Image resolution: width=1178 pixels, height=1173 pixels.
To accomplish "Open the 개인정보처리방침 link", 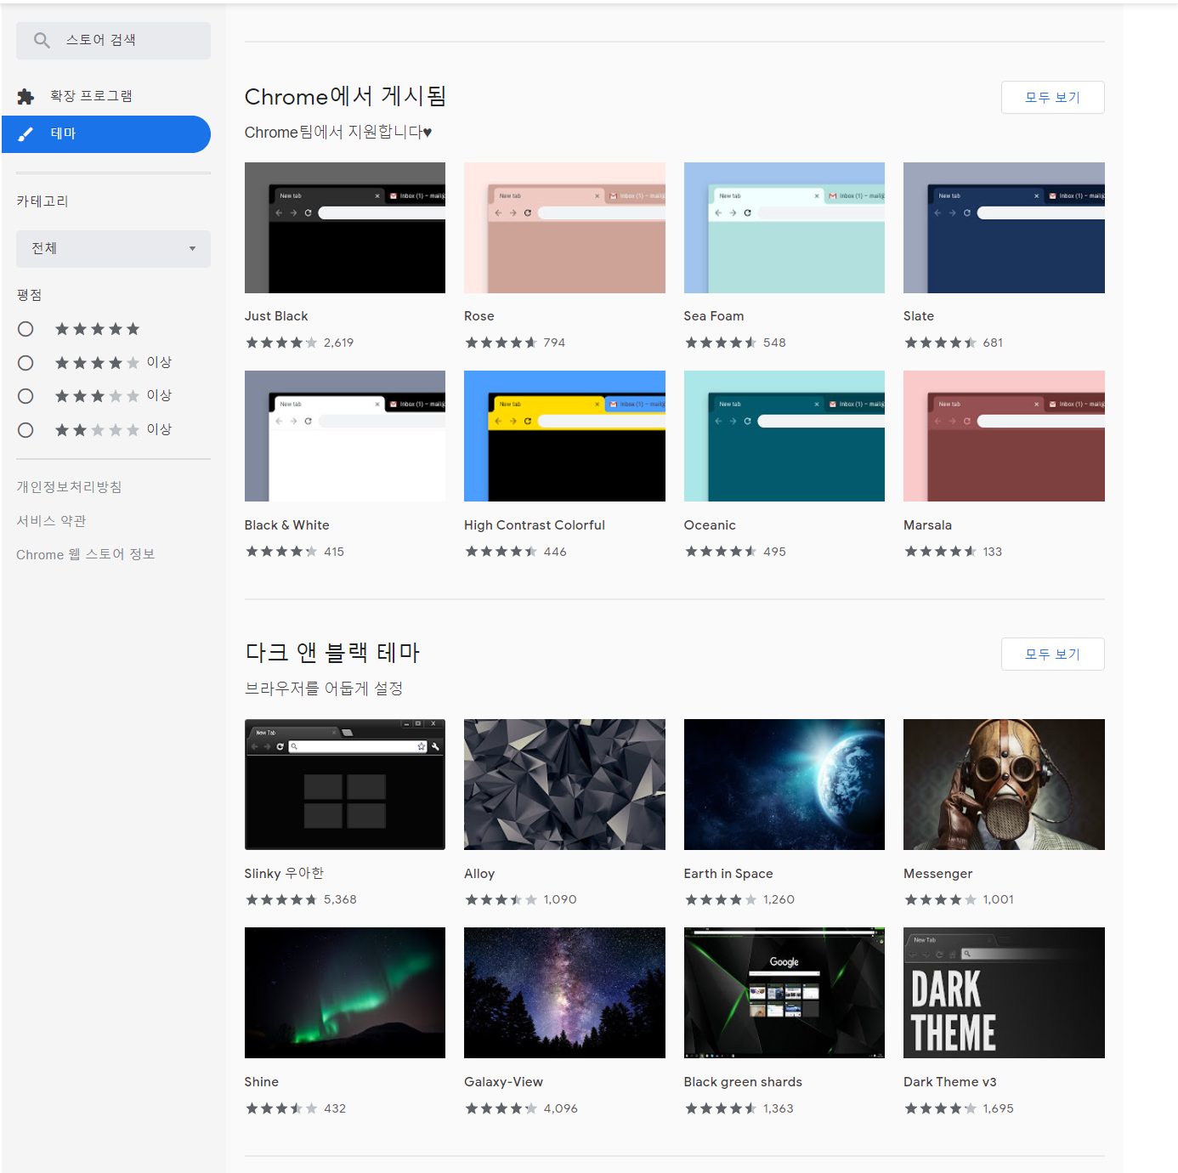I will [x=69, y=487].
